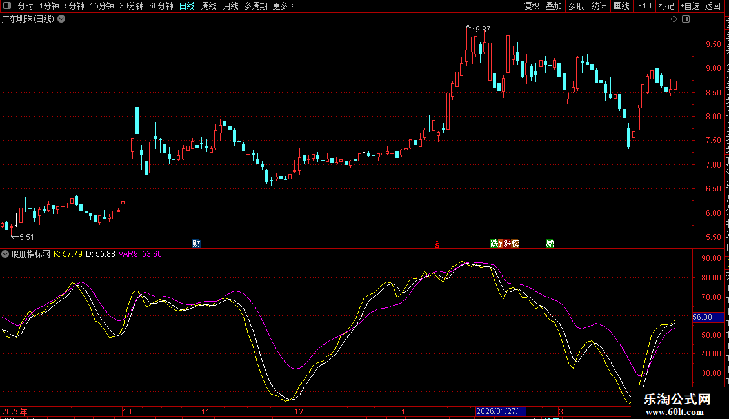Switch to 日线 daily chart
Screen dimensions: 729x419
pos(187,6)
